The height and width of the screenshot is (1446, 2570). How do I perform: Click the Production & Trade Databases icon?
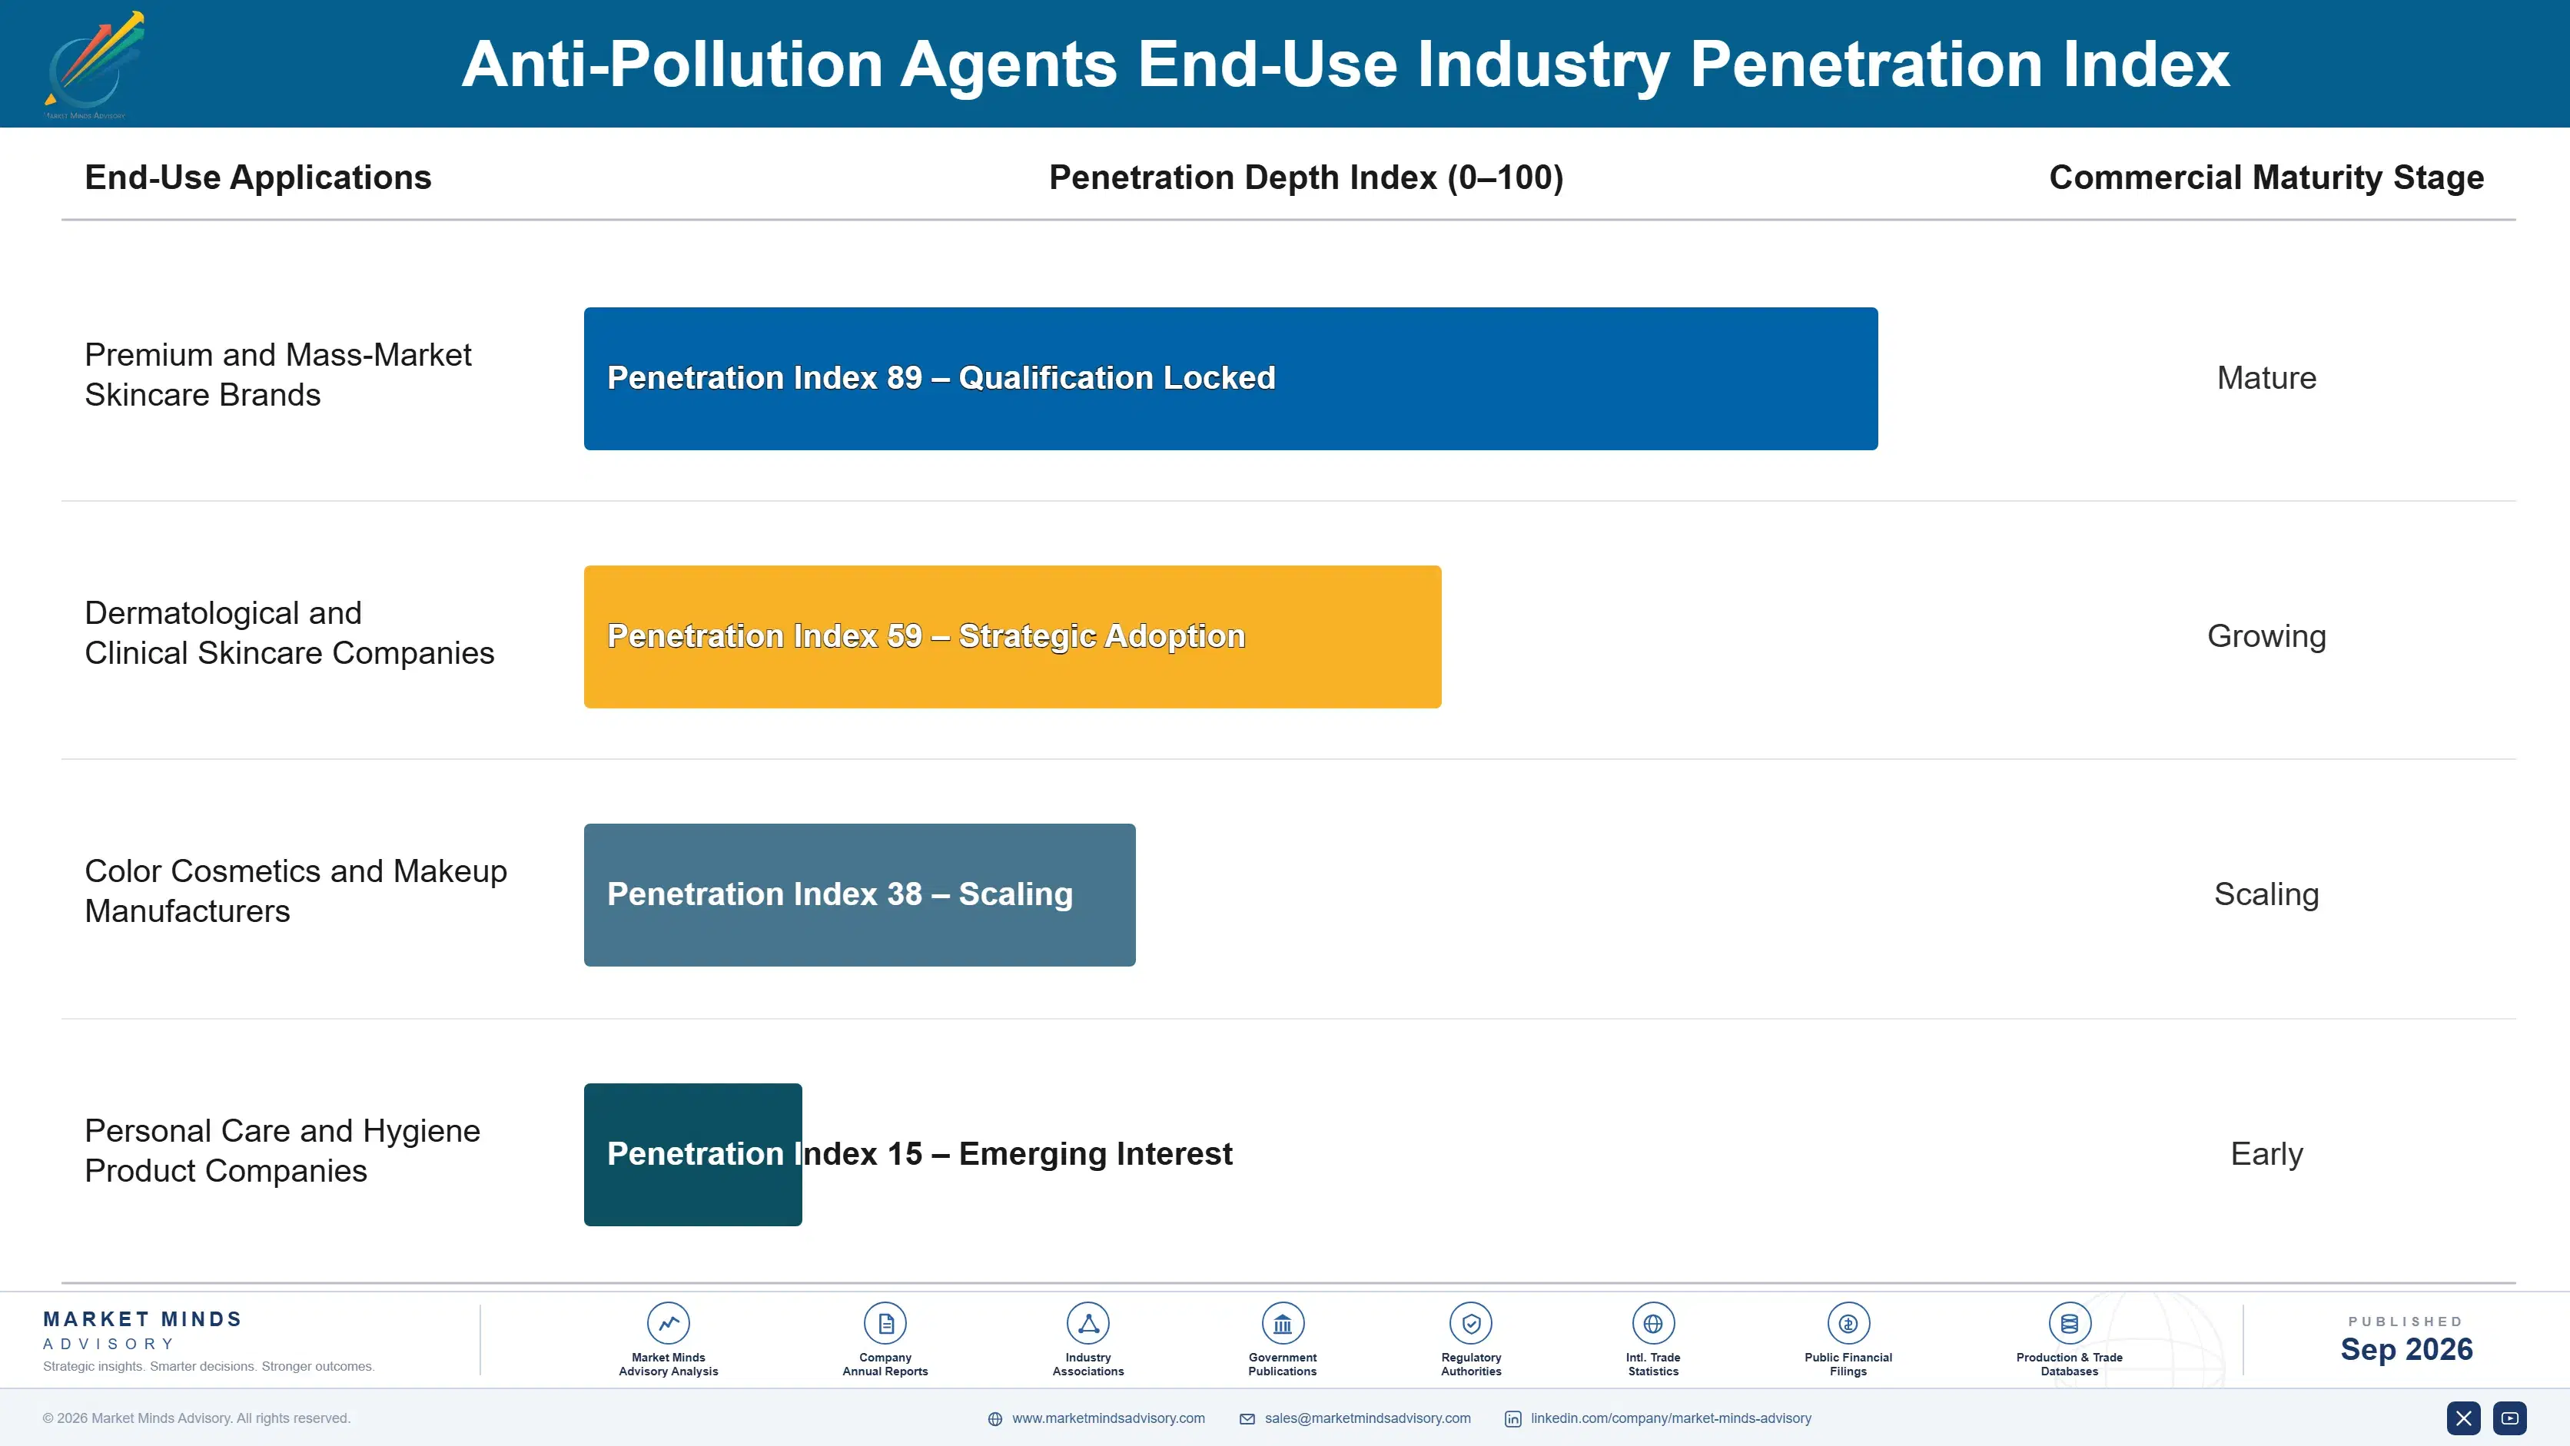click(x=2069, y=1323)
